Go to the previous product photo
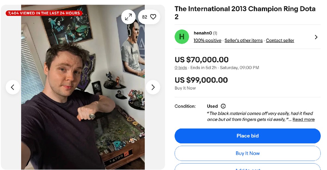The width and height of the screenshot is (327, 170). click(x=13, y=87)
